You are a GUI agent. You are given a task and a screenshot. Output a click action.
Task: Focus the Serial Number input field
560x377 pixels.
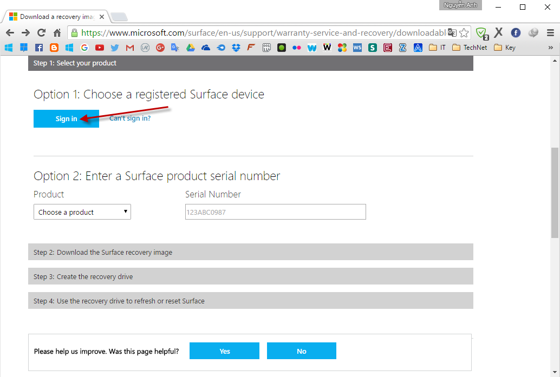pos(275,212)
